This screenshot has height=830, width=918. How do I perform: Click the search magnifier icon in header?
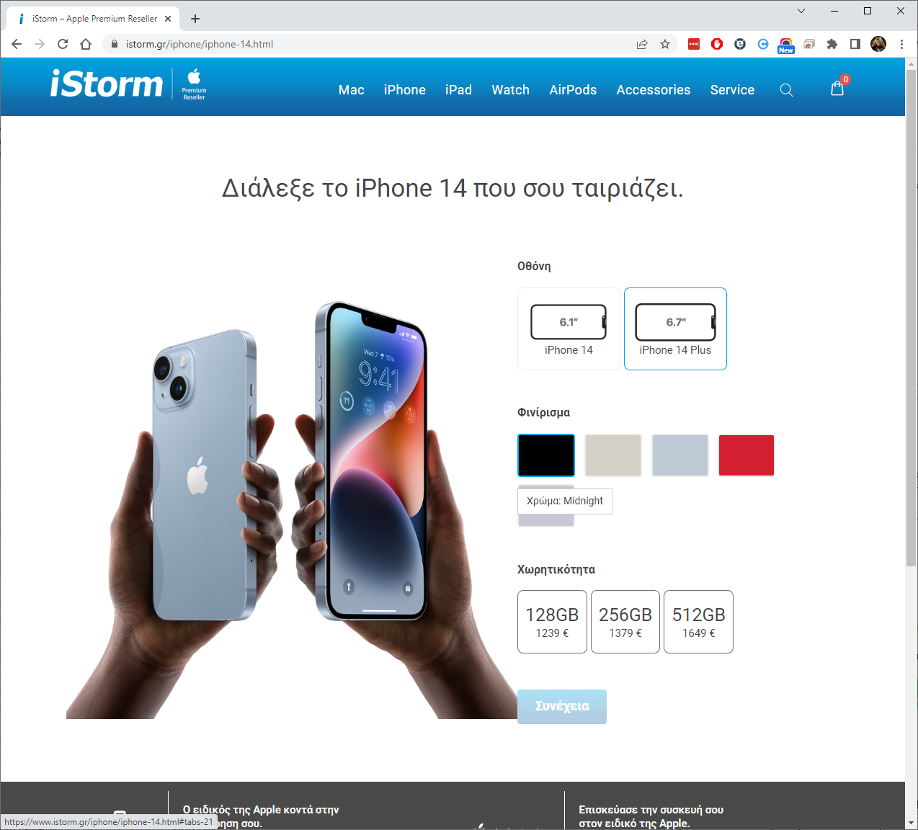click(x=786, y=90)
